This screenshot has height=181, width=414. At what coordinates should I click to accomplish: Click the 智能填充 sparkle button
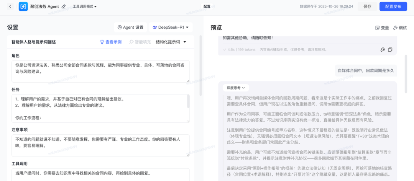pyautogui.click(x=140, y=42)
